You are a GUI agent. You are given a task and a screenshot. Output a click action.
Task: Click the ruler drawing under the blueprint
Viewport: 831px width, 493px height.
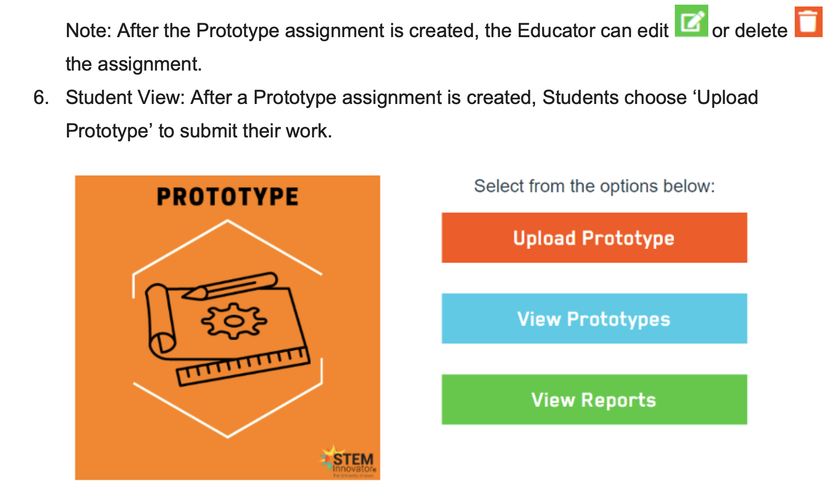[x=243, y=367]
